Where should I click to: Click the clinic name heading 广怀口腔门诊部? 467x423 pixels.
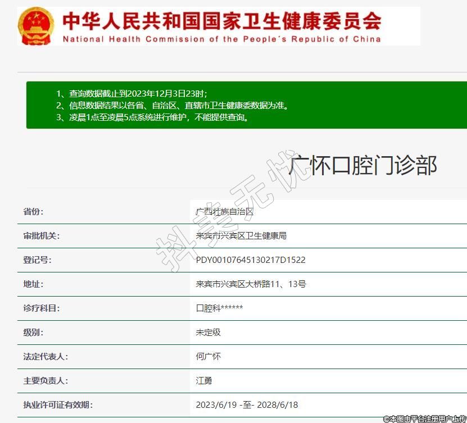tap(362, 166)
